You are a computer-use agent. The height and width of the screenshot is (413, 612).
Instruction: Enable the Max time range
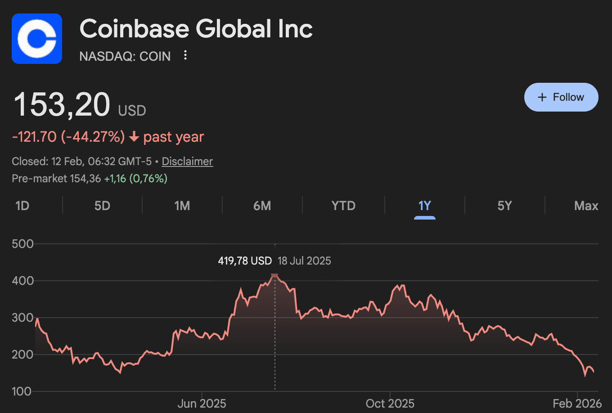pyautogui.click(x=585, y=205)
